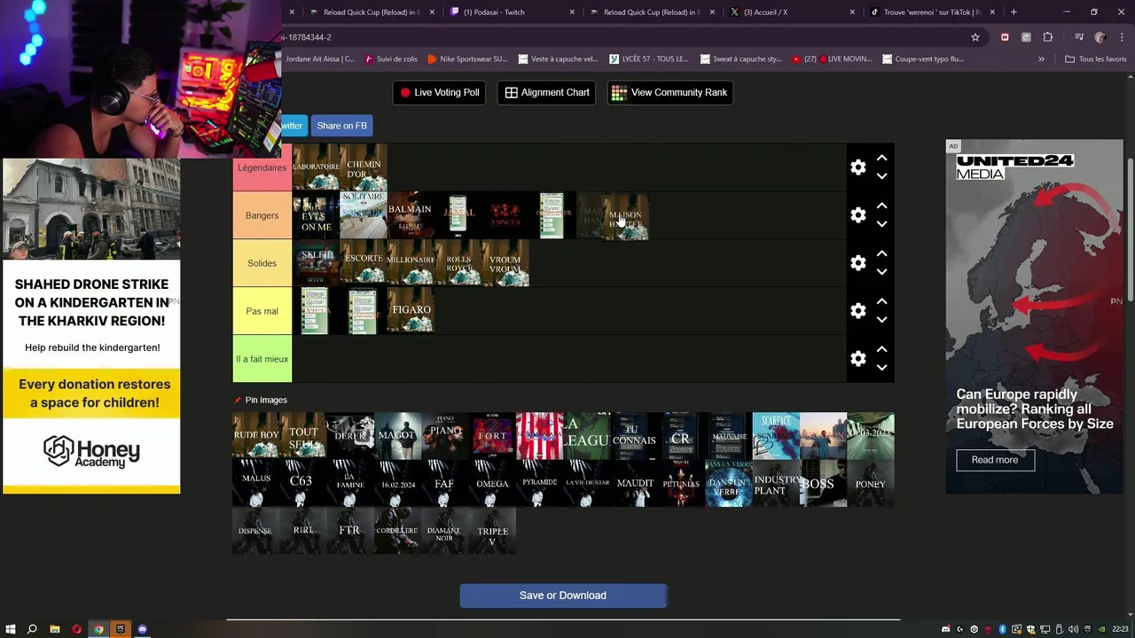1135x638 pixels.
Task: Move Bangers tier up with arrow
Action: 881,206
